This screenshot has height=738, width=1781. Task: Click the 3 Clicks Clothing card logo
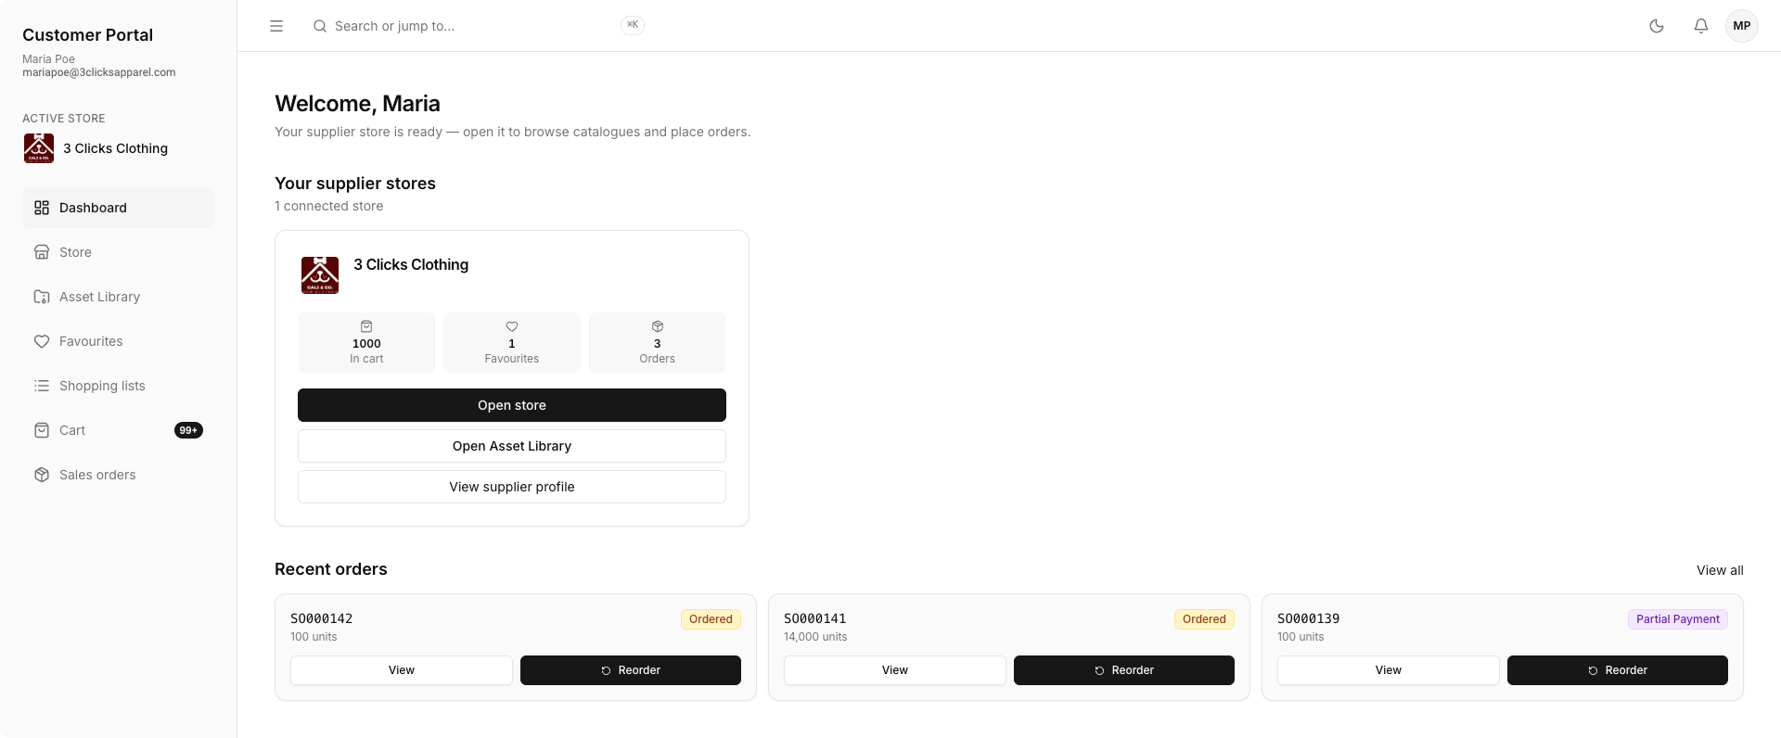click(x=320, y=275)
